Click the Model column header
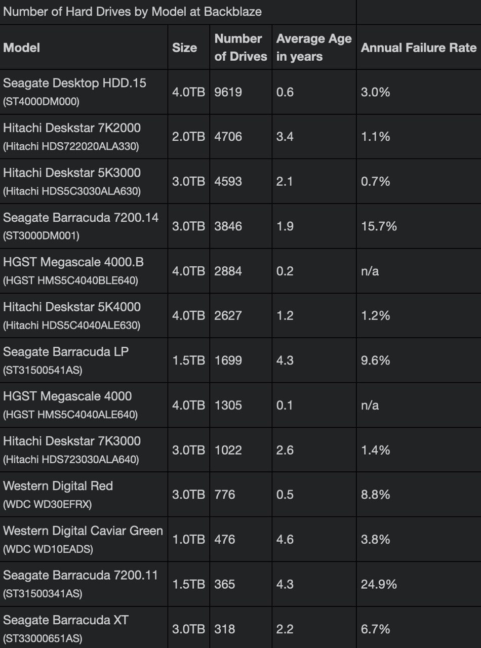The image size is (481, 648). (21, 48)
